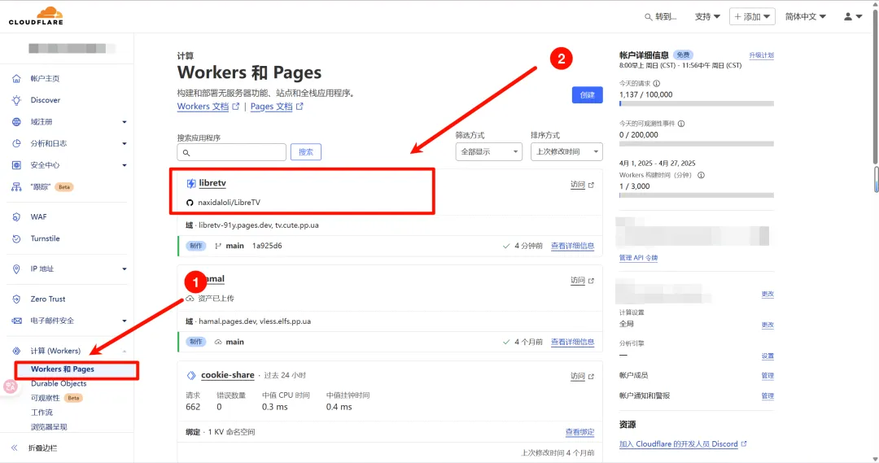Click the blue Create button
Image resolution: width=879 pixels, height=463 pixels.
(587, 95)
